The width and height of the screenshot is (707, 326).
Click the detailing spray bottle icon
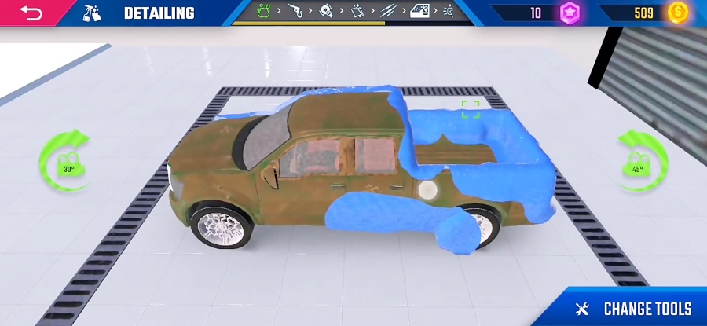93,13
